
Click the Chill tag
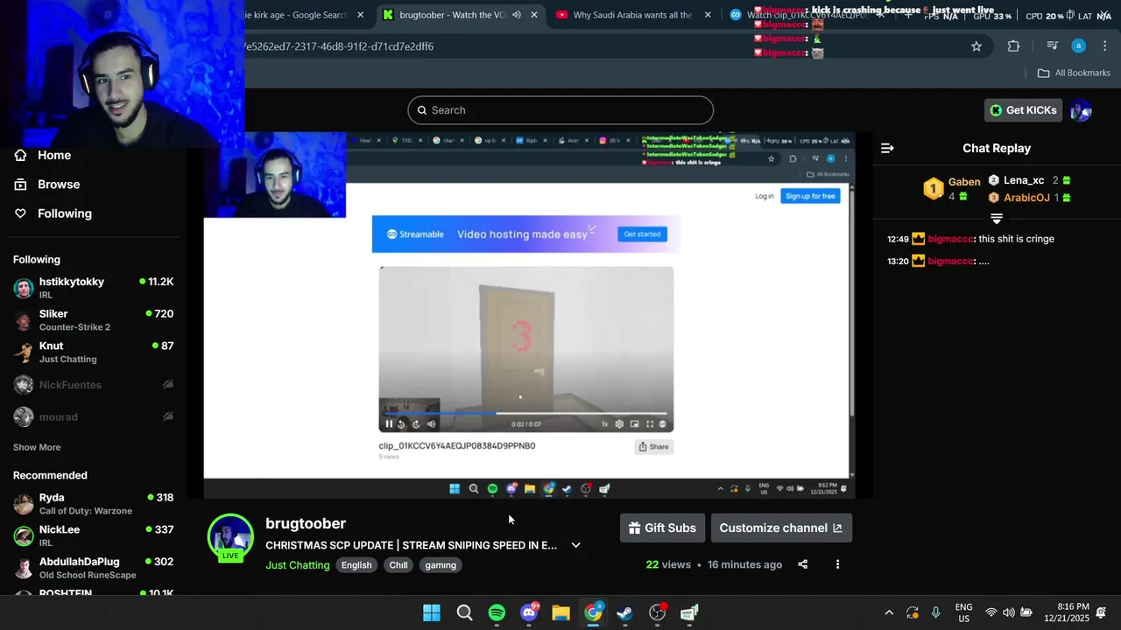click(398, 565)
